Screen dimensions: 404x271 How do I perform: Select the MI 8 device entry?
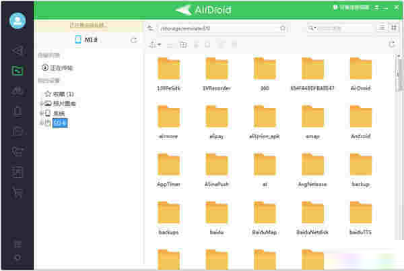[x=86, y=40]
